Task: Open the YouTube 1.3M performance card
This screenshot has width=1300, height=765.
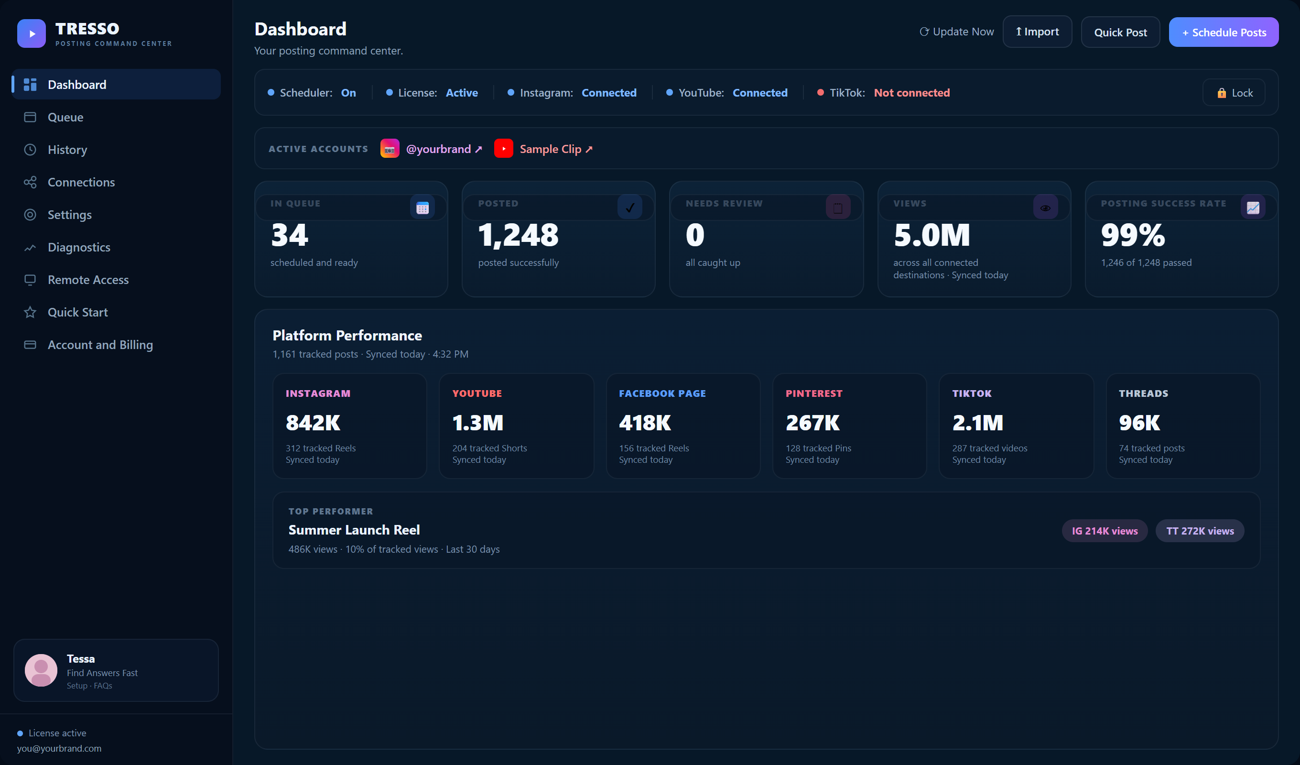Action: [x=516, y=426]
